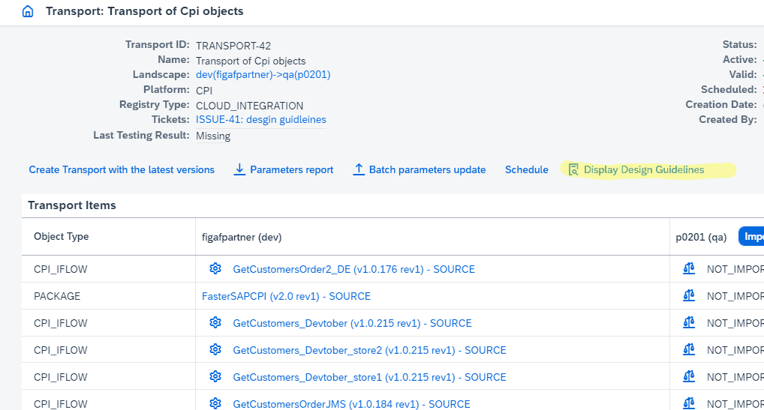
Task: Click NOT_IMPORTED status in GetCustomers_Devtober_store1 row
Action: point(735,378)
